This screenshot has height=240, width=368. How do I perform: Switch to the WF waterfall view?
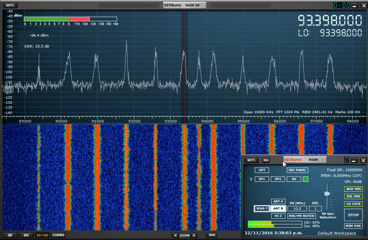(x=26, y=235)
